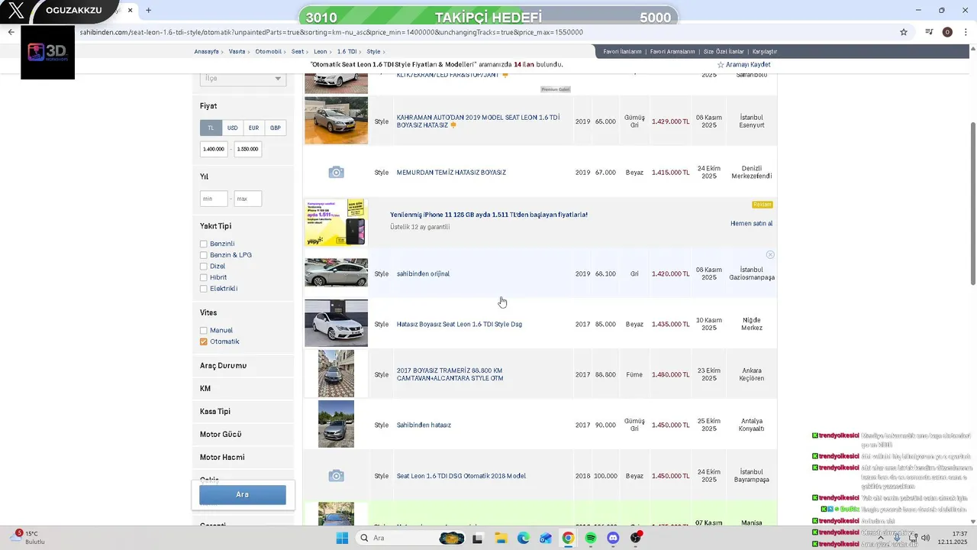
Task: Open the camera placeholder of the 2018 DSG listing
Action: click(336, 476)
